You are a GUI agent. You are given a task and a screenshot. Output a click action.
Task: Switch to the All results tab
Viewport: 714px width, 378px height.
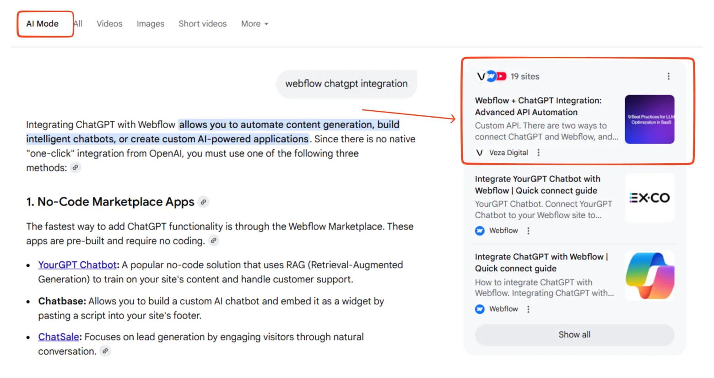[78, 24]
